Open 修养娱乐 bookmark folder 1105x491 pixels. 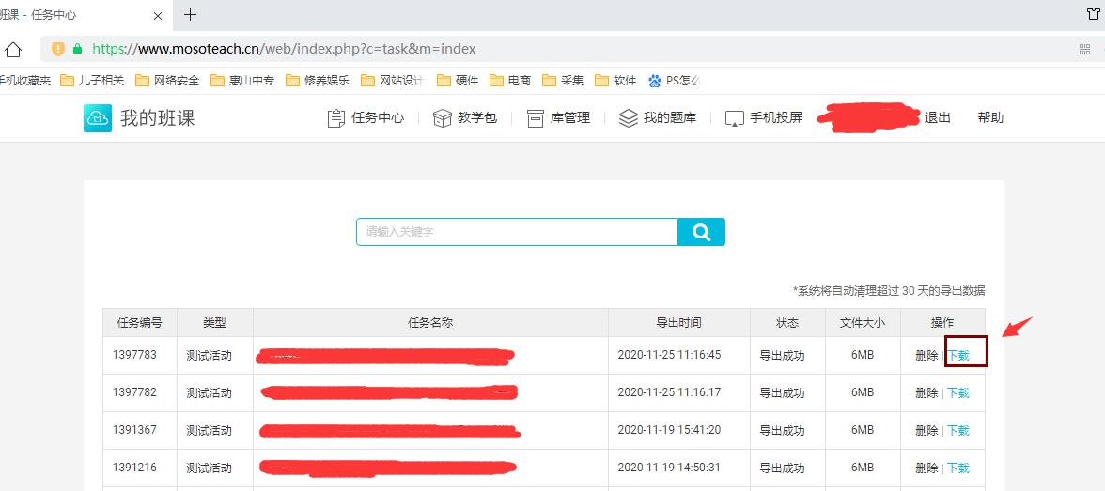(318, 81)
